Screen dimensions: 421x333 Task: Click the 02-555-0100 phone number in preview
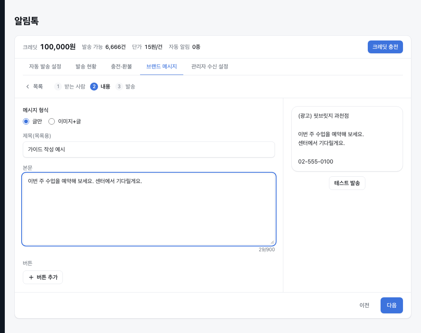[315, 161]
